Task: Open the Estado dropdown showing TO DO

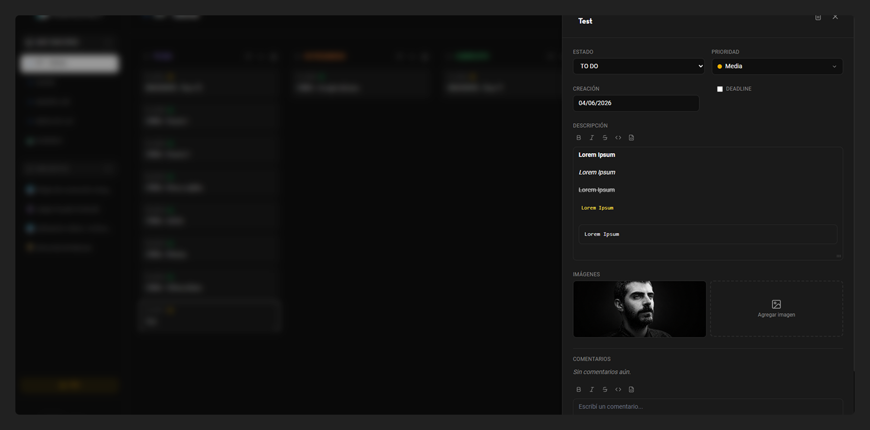Action: 639,66
